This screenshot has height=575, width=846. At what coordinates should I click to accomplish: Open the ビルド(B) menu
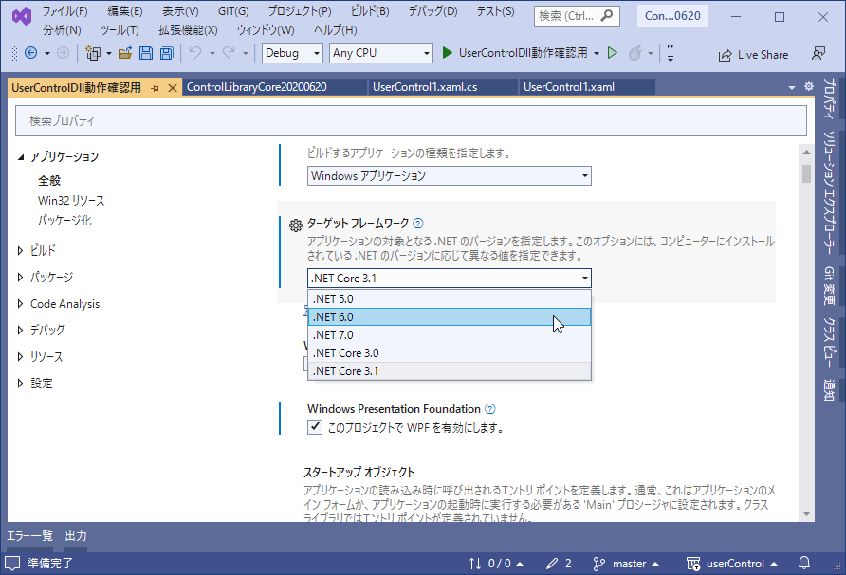[370, 11]
